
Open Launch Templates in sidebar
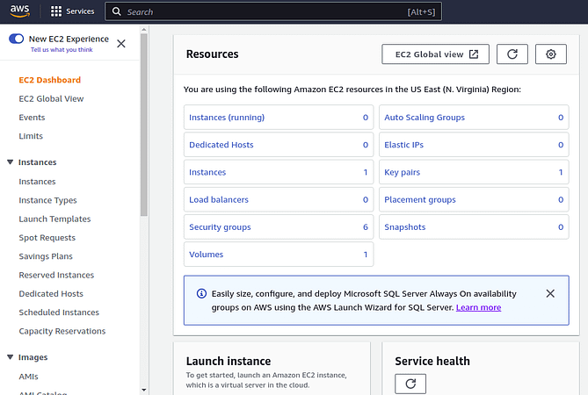pyautogui.click(x=54, y=219)
